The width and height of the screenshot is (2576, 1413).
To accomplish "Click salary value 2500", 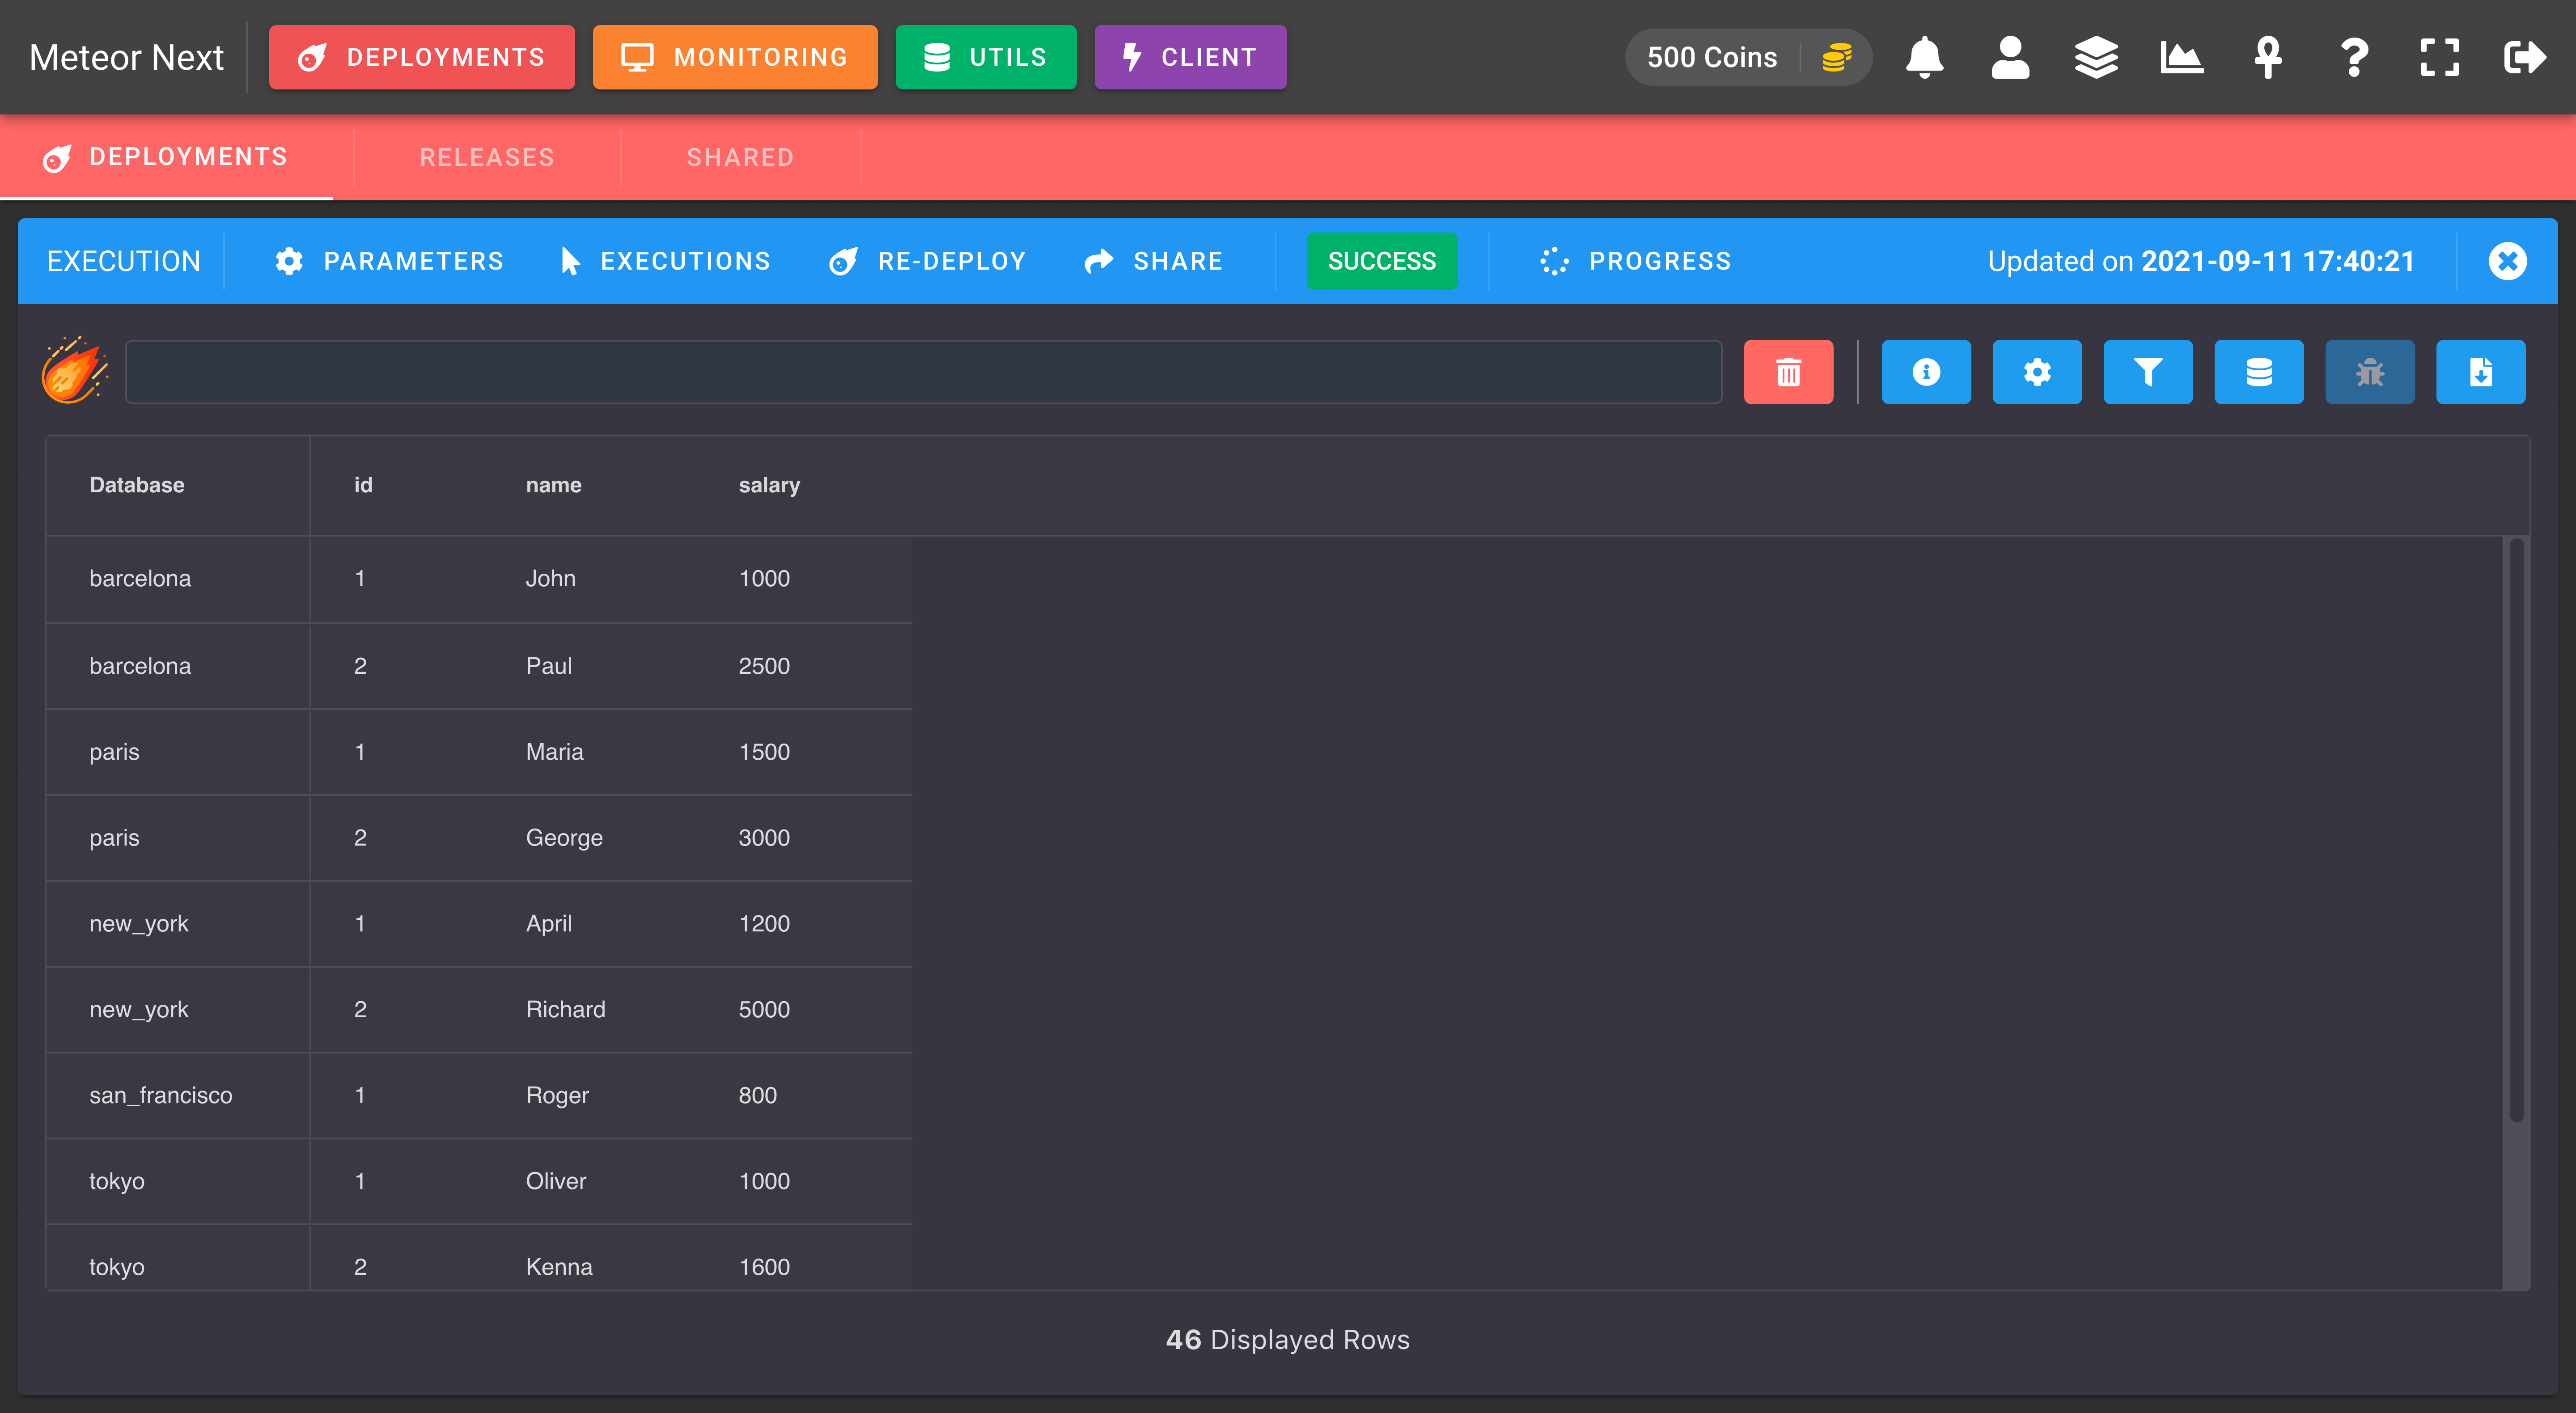I will (x=764, y=666).
